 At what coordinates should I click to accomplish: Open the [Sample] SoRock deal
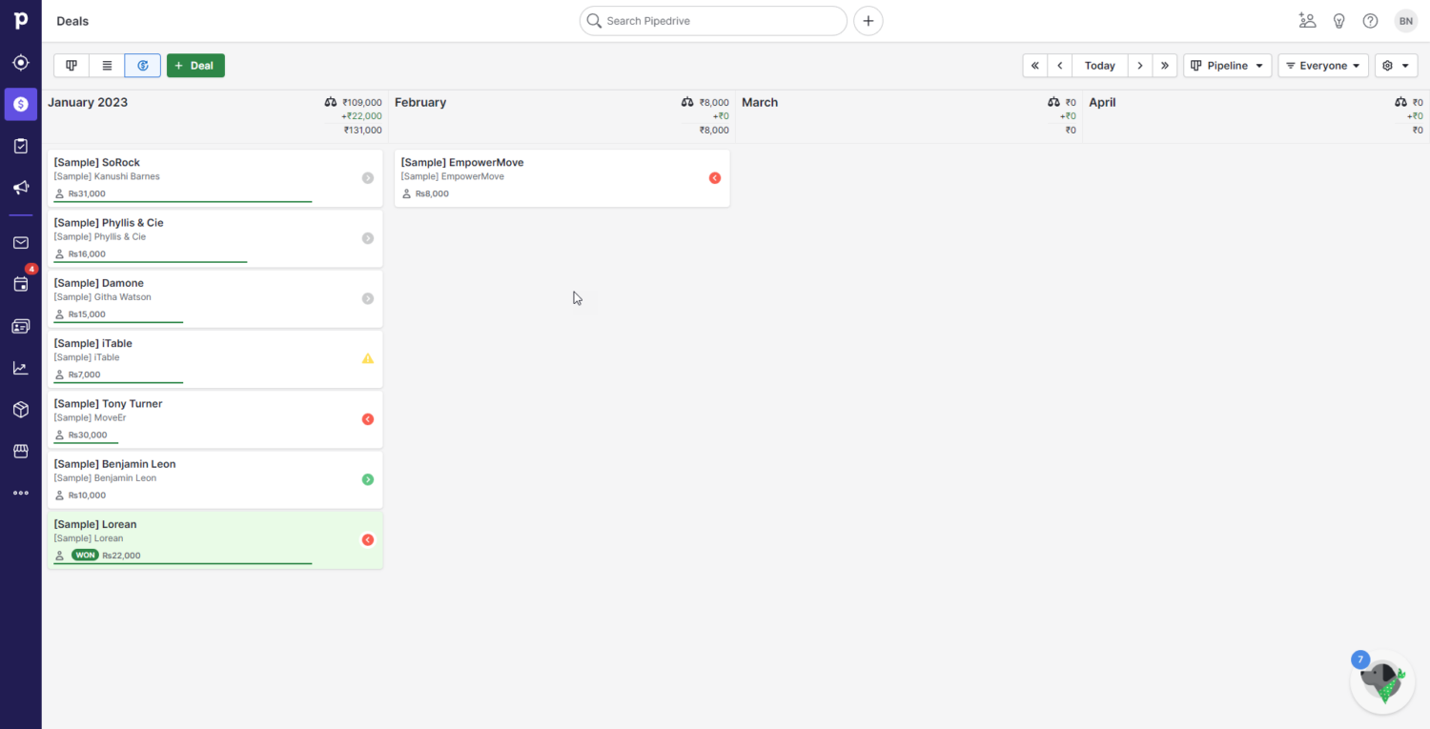[215, 178]
